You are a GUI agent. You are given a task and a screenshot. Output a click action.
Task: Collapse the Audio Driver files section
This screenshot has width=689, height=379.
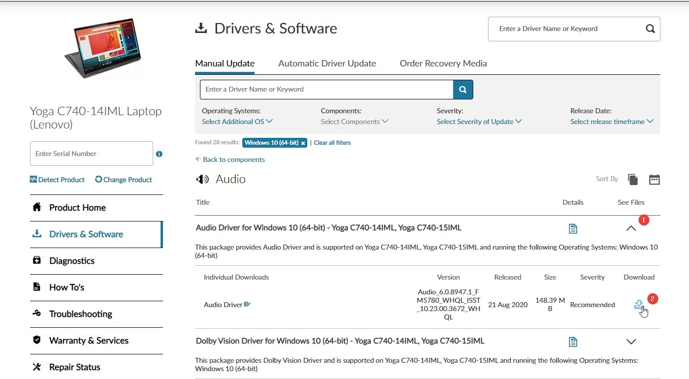click(x=631, y=228)
